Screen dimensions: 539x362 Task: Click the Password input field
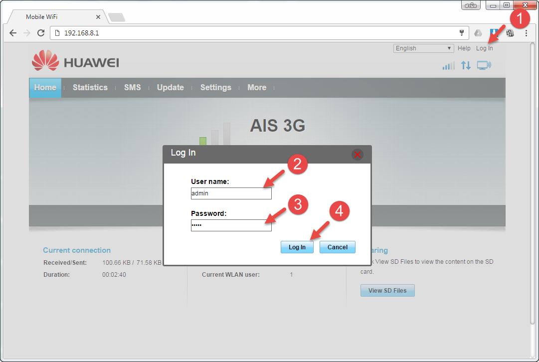pos(231,225)
